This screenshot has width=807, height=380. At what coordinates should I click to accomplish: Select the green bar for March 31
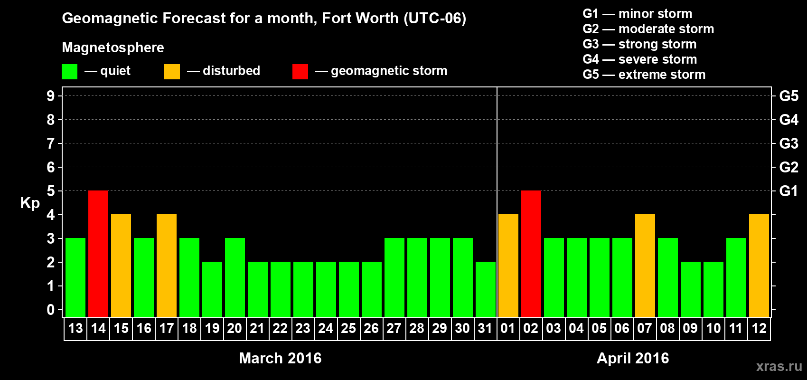coord(486,289)
